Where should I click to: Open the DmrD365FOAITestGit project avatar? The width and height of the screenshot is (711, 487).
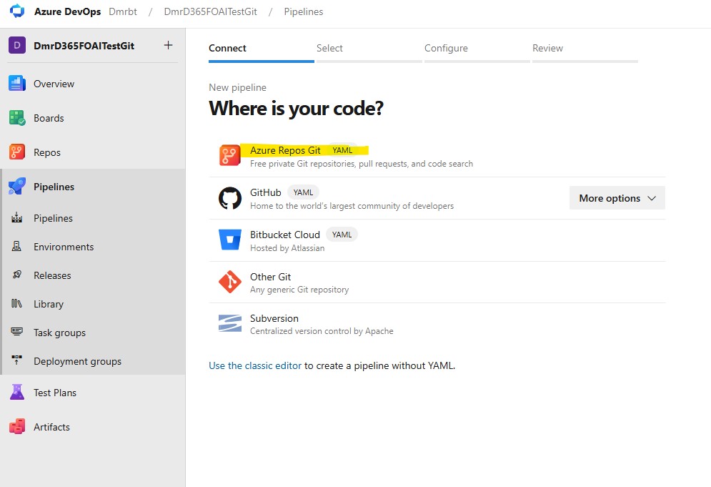[x=16, y=45]
